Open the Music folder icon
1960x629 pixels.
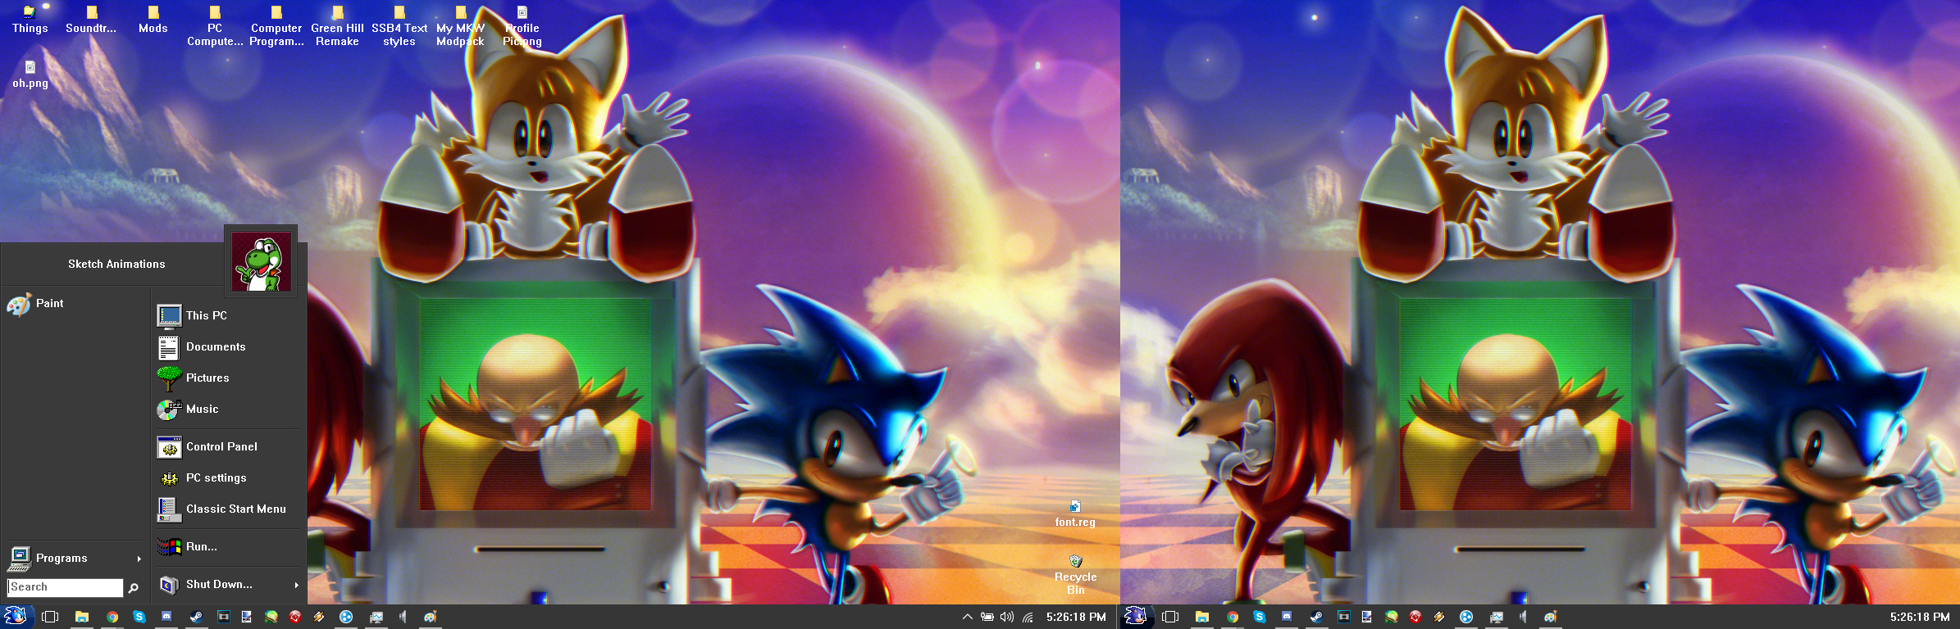[169, 410]
